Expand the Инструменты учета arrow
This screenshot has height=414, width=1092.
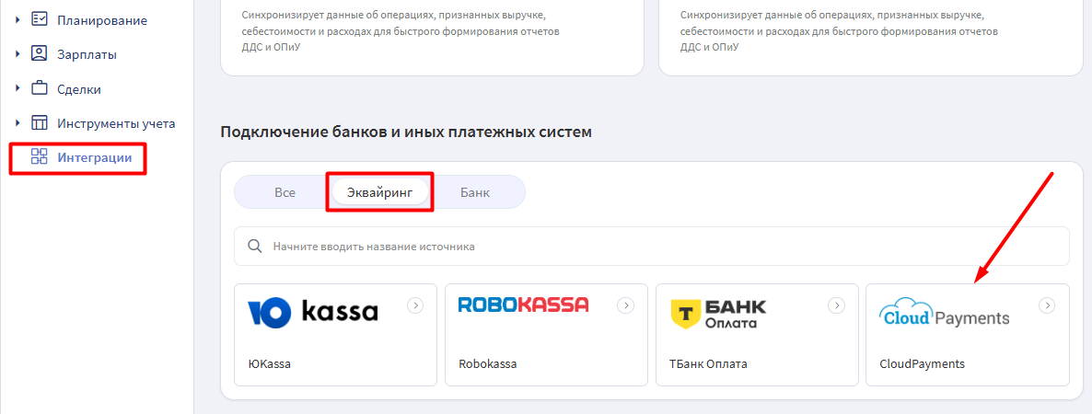[x=17, y=123]
